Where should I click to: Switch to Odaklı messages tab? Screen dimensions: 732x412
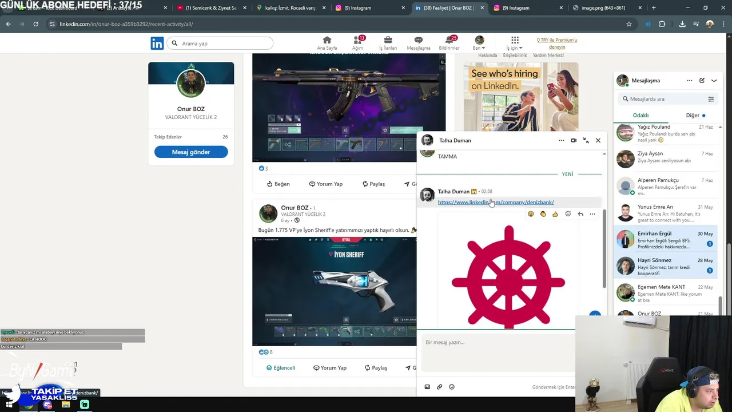pyautogui.click(x=640, y=115)
